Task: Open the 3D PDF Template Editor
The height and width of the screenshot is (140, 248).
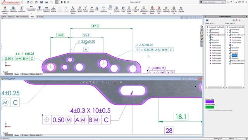Action: click(152, 10)
